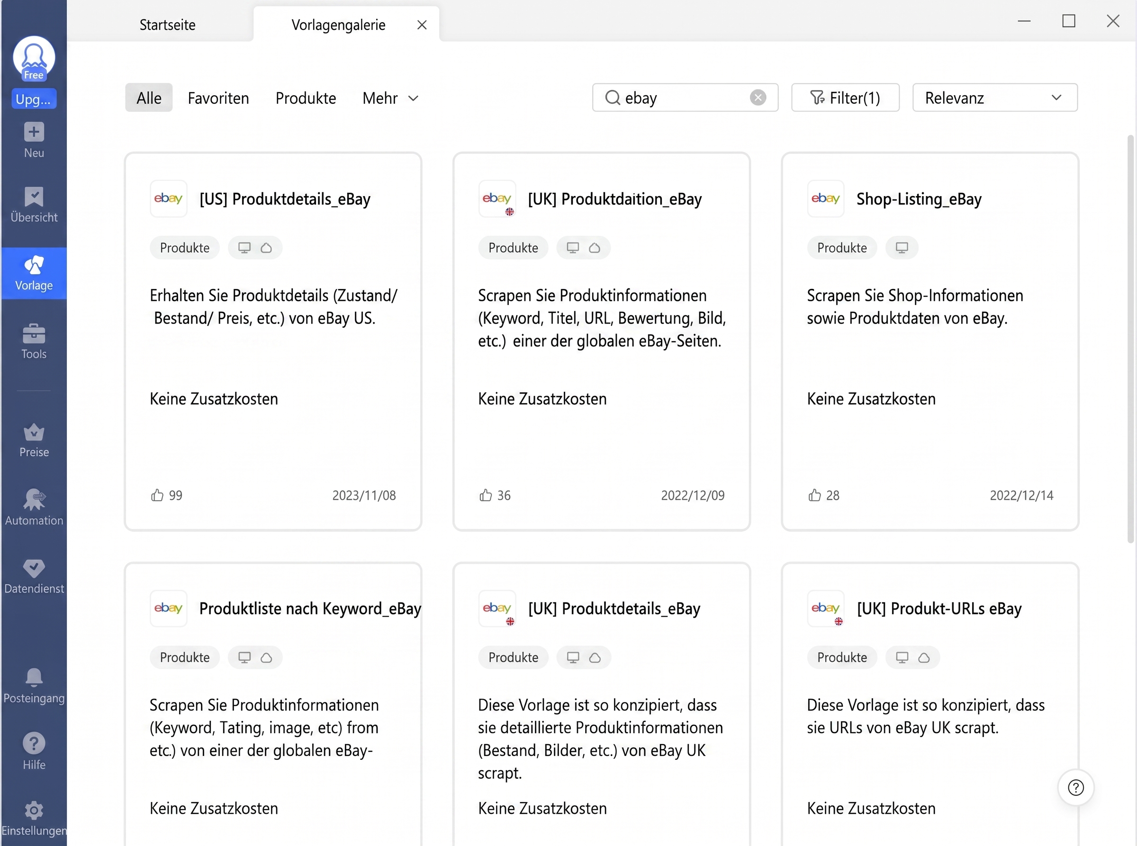The height and width of the screenshot is (846, 1137).
Task: Click the vertical scrollbar of the gallery
Action: (x=1131, y=338)
